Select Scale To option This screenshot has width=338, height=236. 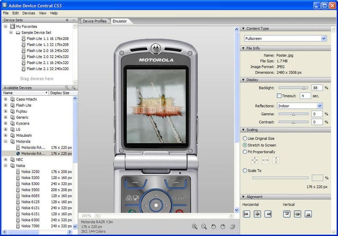point(245,170)
